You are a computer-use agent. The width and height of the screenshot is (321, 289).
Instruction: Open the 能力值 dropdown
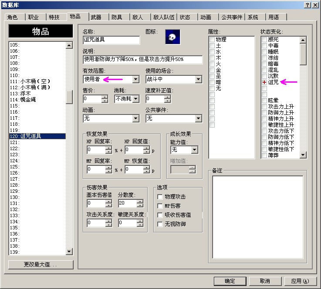coord(195,150)
